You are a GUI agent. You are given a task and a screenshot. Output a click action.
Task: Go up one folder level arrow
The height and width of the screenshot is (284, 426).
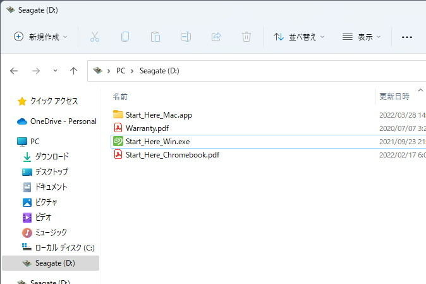coord(73,71)
